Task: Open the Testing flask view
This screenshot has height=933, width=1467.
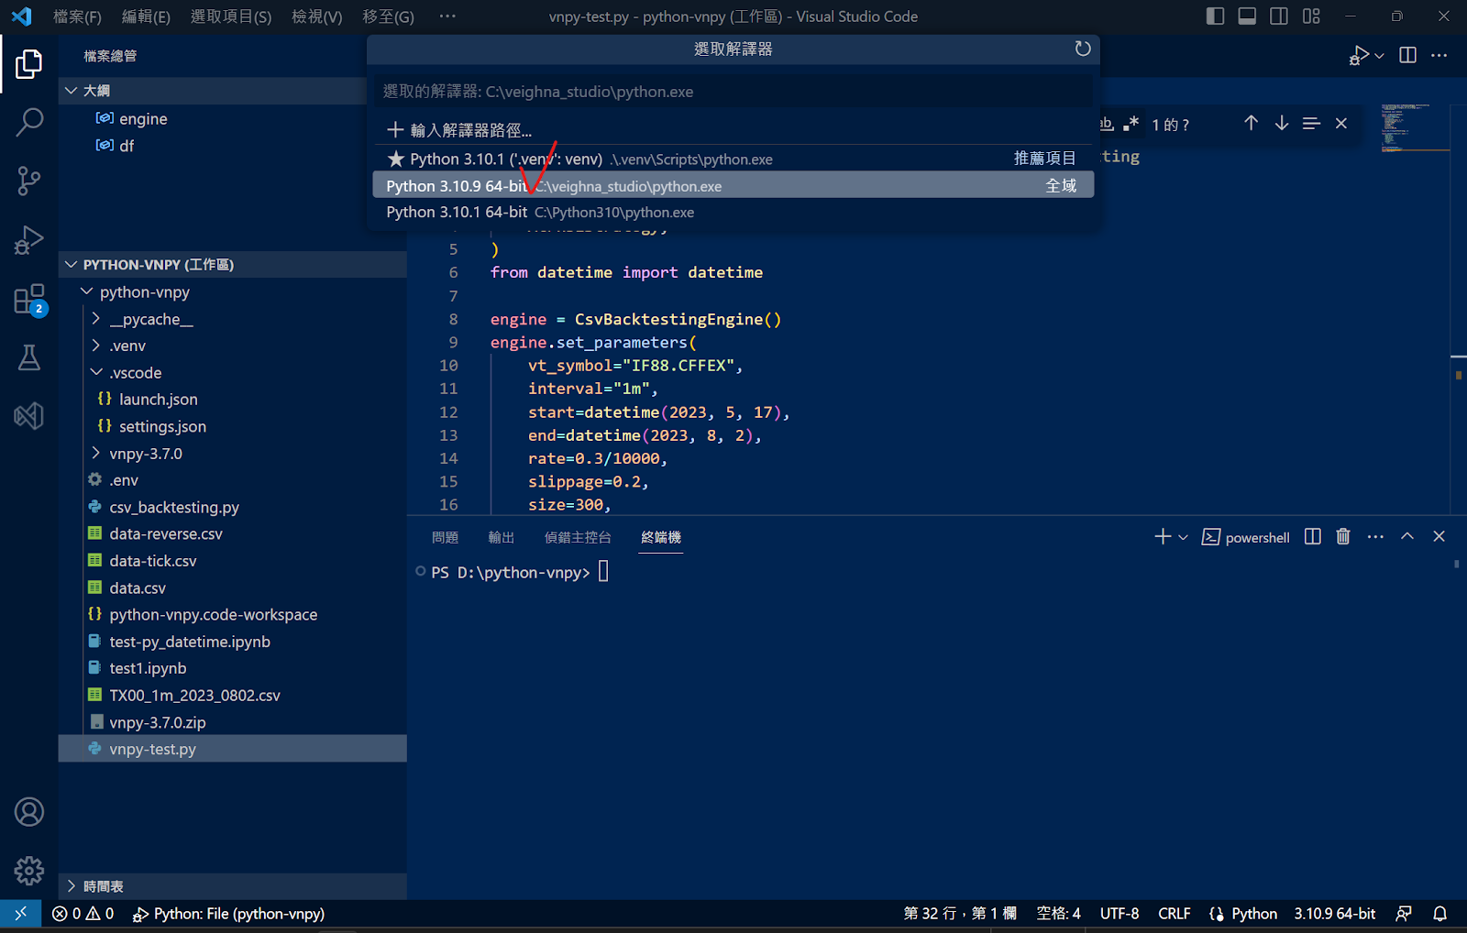Action: coord(28,357)
